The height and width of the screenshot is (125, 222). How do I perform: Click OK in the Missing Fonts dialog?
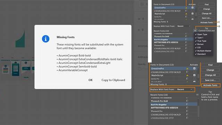90,80
